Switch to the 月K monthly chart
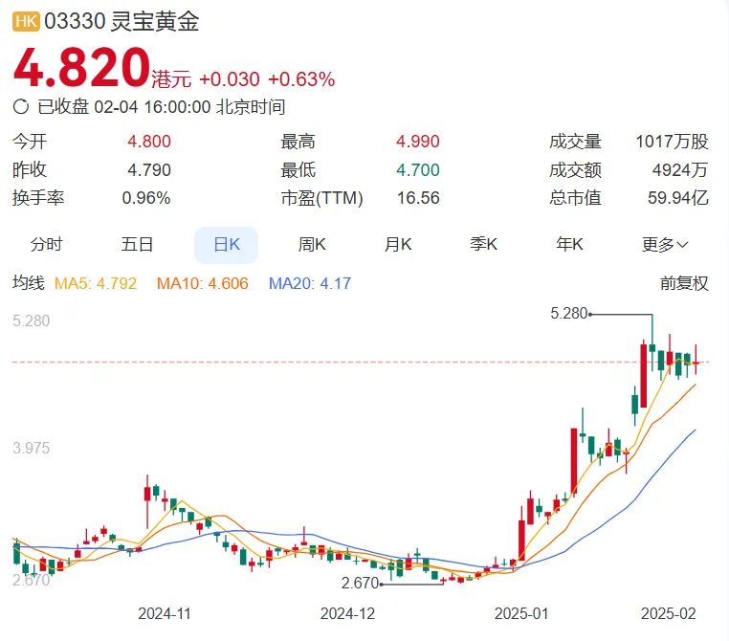729x641 pixels. [x=398, y=244]
